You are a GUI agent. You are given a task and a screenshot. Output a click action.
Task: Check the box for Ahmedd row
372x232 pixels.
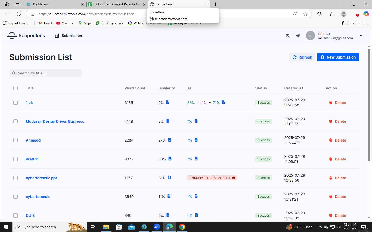(x=16, y=140)
